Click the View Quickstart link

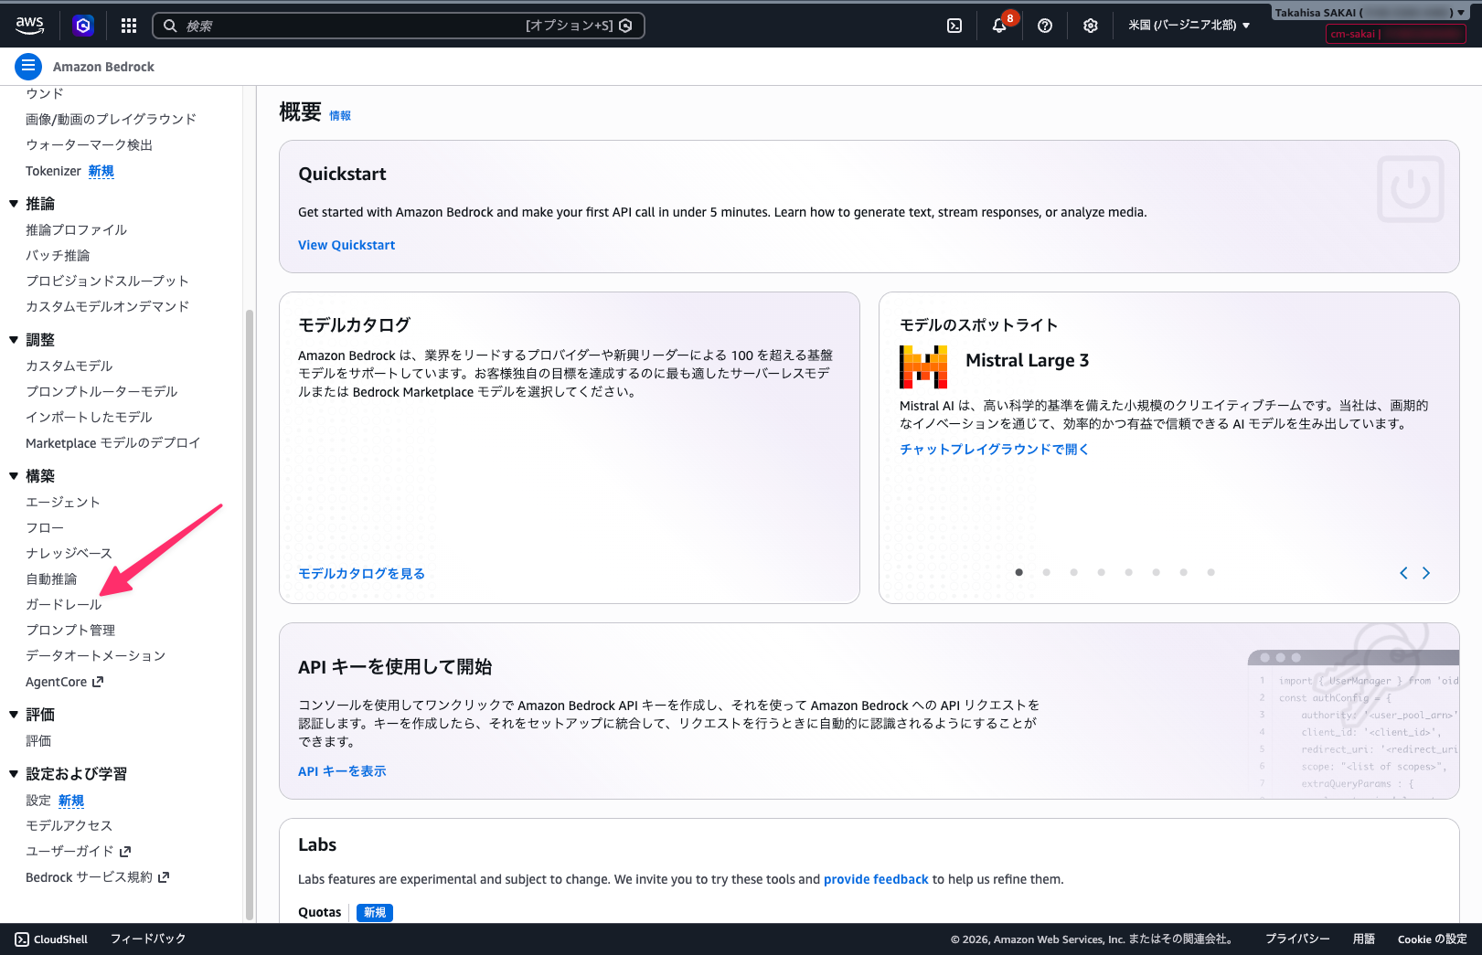(347, 245)
